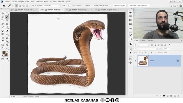183x103 pixels.
Task: Click the background color swatch
Action: click(x=6, y=55)
